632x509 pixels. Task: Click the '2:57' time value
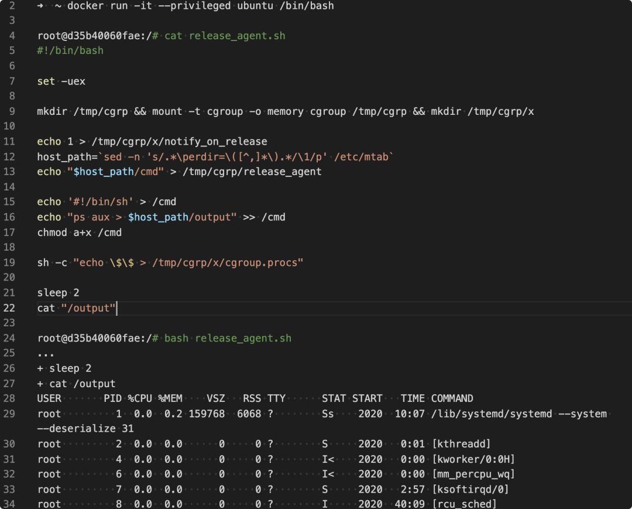pos(413,490)
